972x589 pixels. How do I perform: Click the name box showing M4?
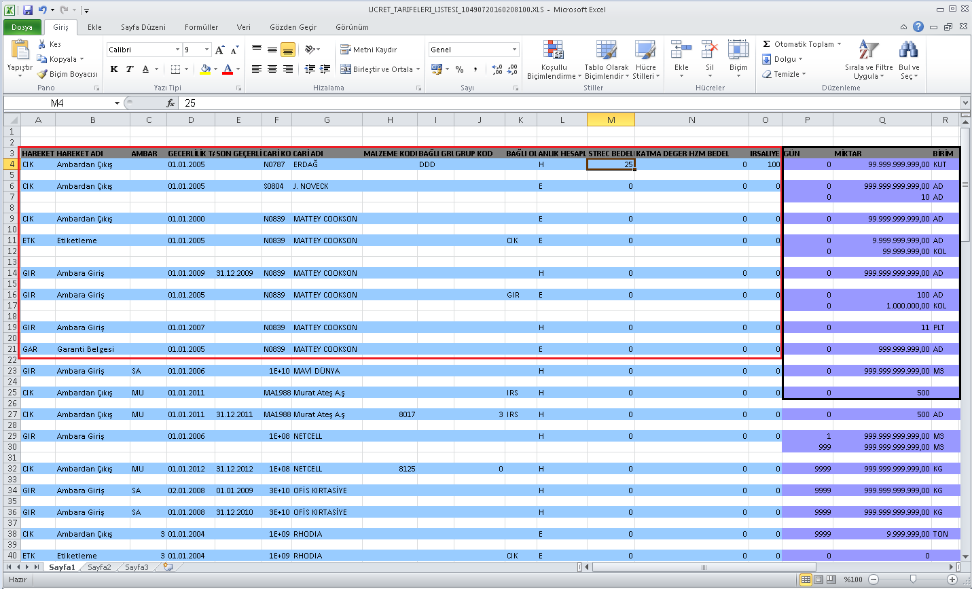click(62, 103)
